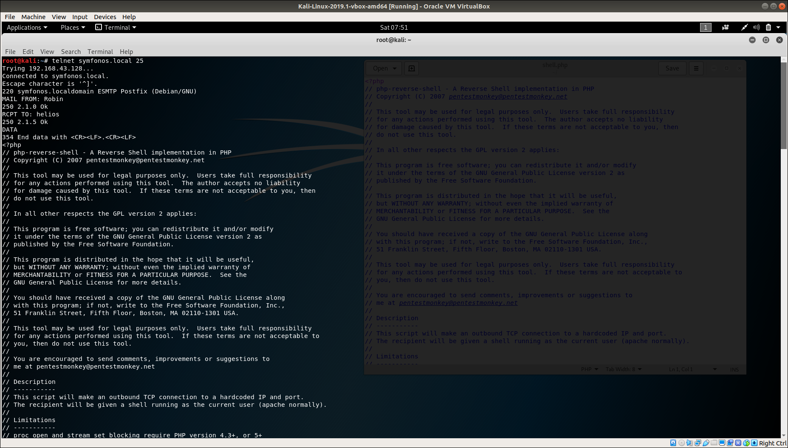Open VirtualBox Devices menu

105,17
